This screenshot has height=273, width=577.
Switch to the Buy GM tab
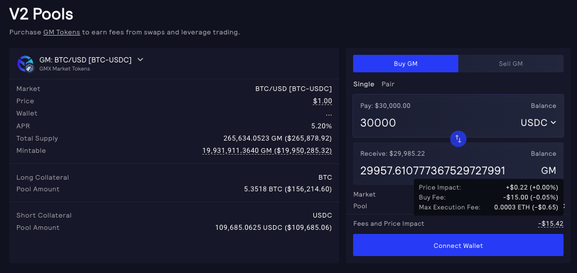[406, 64]
